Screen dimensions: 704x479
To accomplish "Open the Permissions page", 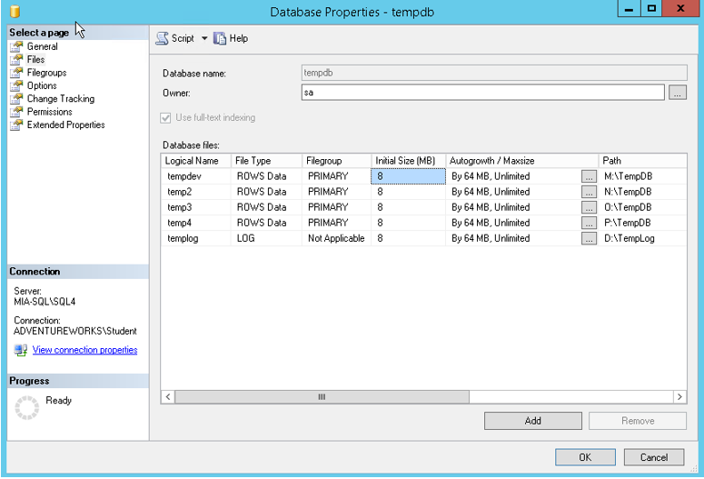I will [x=49, y=112].
